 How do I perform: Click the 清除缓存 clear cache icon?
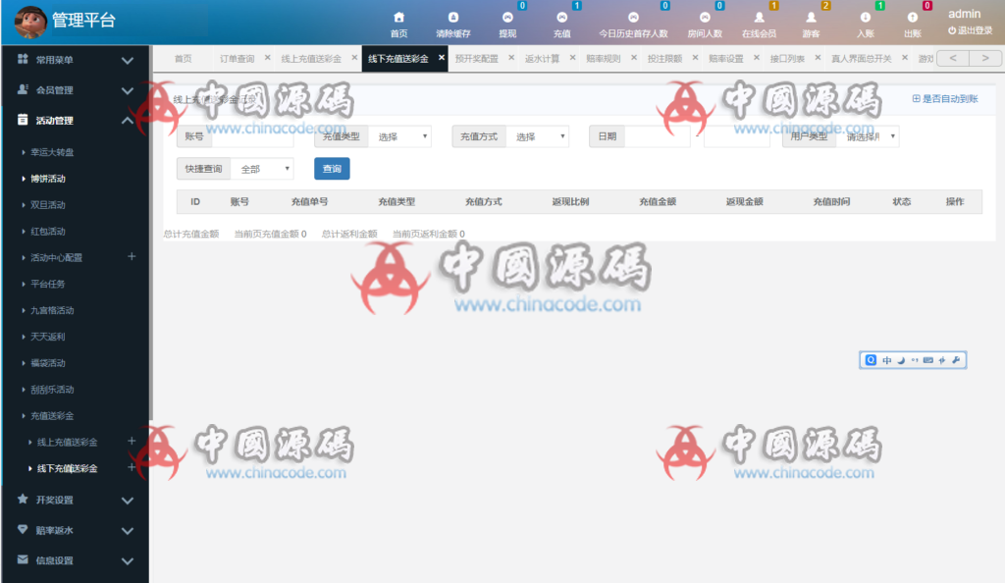pyautogui.click(x=453, y=18)
